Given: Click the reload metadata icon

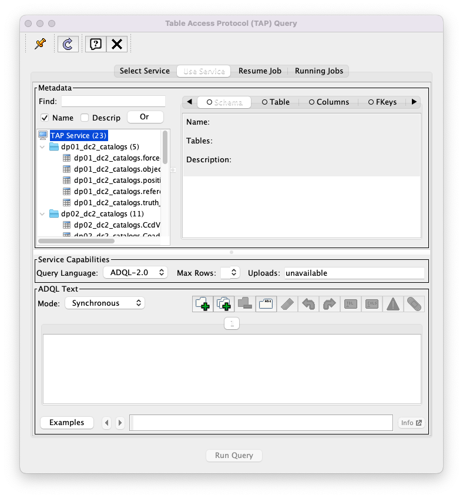Looking at the screenshot, I should [68, 44].
